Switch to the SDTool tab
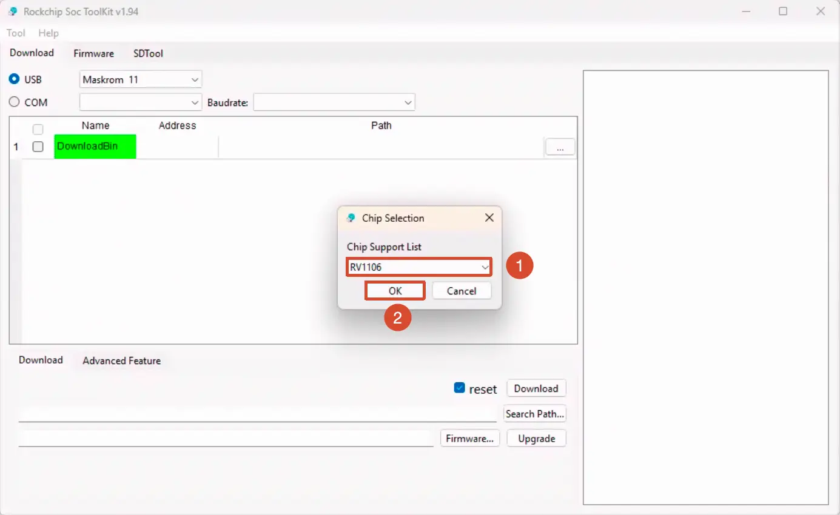This screenshot has height=515, width=840. [149, 53]
